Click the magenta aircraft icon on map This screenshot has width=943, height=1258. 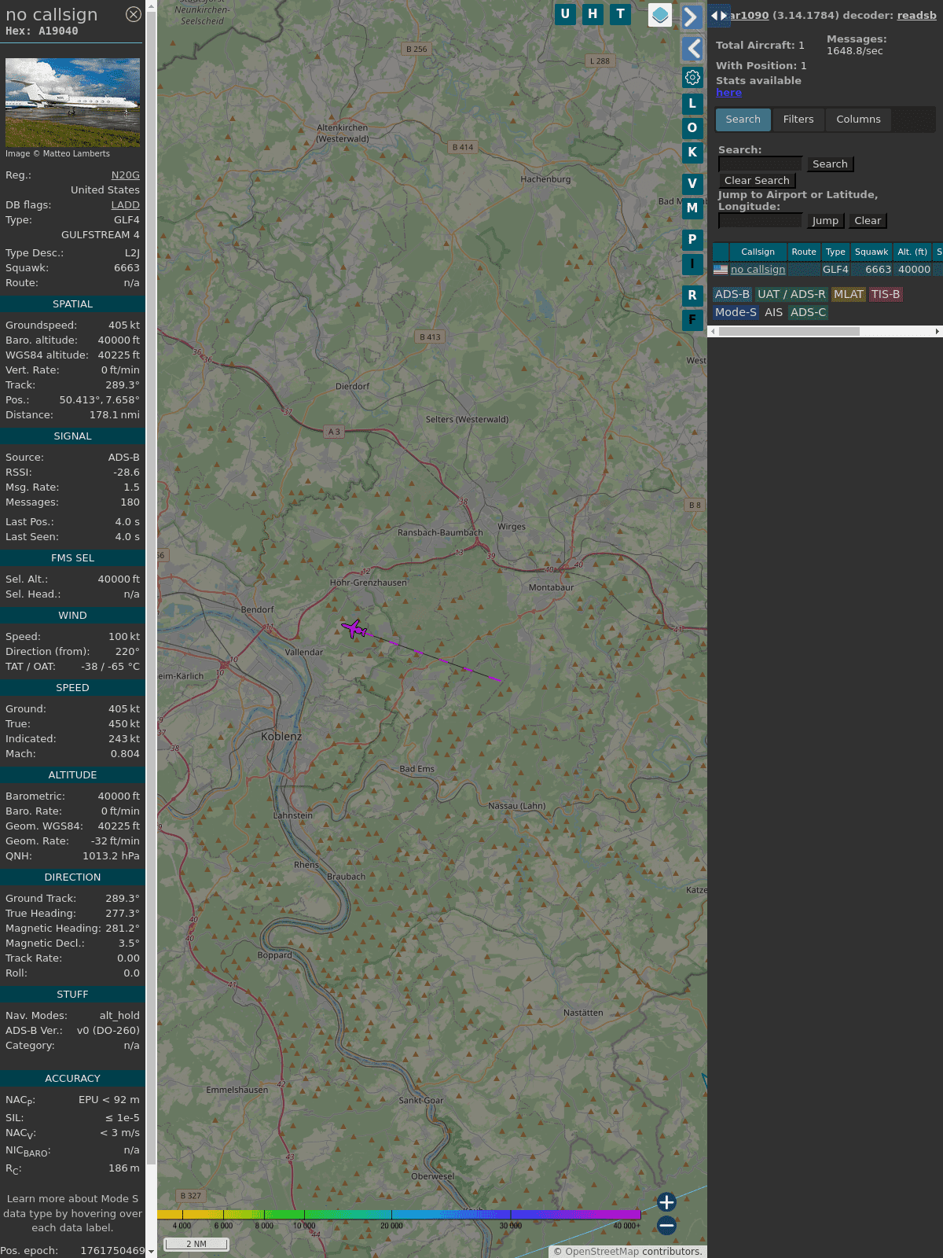click(x=354, y=628)
